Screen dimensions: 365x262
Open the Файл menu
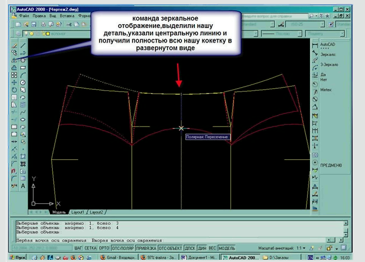25,16
